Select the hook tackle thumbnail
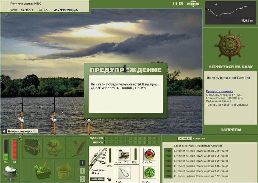Viewport: 258px width, 183px height. [124, 172]
